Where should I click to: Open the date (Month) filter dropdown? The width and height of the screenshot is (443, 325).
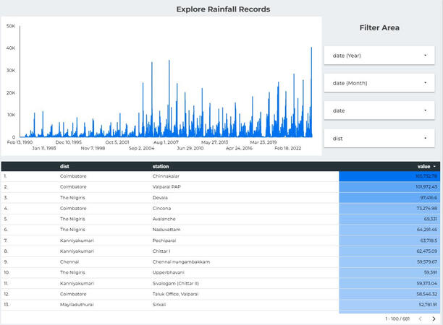(x=379, y=83)
